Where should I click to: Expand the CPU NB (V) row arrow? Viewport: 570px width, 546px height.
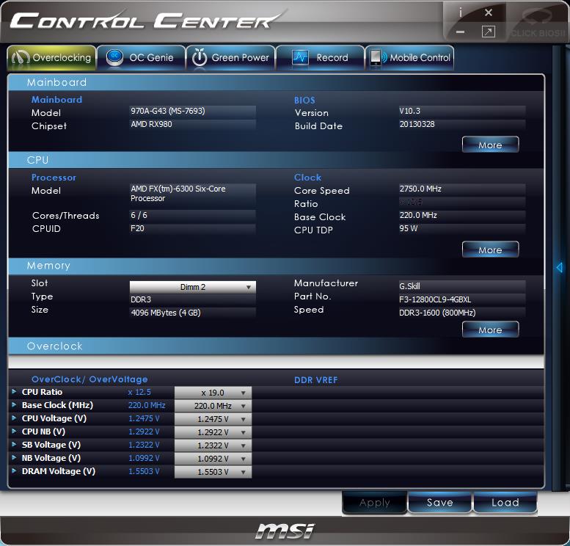click(x=14, y=431)
